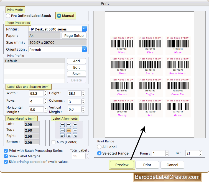This screenshot has height=182, width=209.
Task: Select middle-right label alignment icon
Action: pyautogui.click(x=75, y=130)
